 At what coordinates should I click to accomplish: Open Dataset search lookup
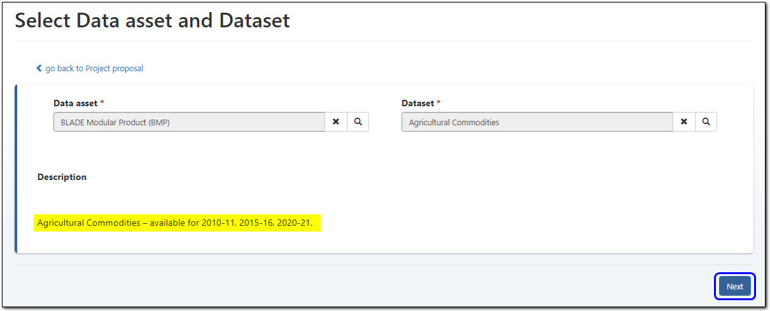point(706,122)
